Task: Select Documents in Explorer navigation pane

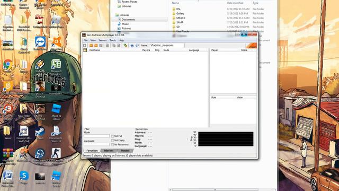Action: pyautogui.click(x=128, y=20)
